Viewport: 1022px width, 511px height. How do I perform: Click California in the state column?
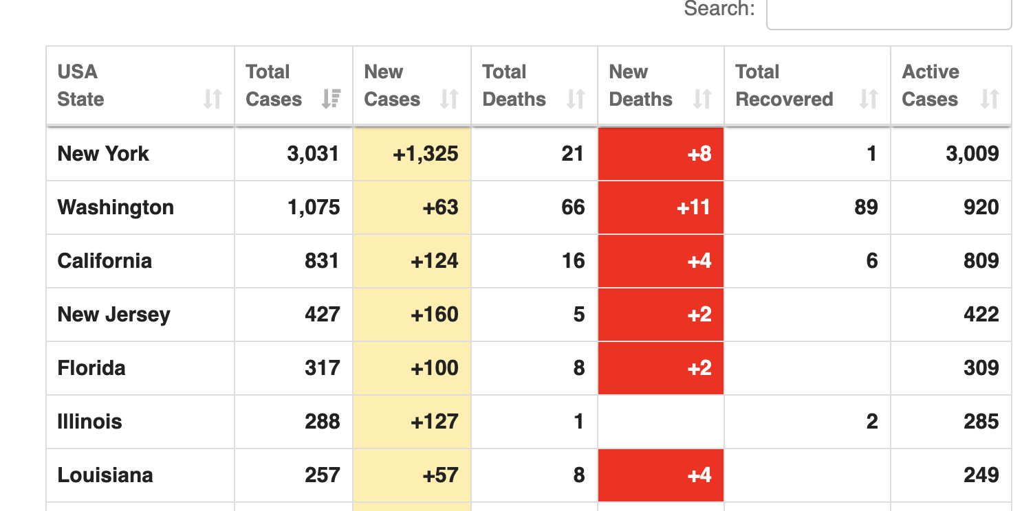tap(105, 261)
